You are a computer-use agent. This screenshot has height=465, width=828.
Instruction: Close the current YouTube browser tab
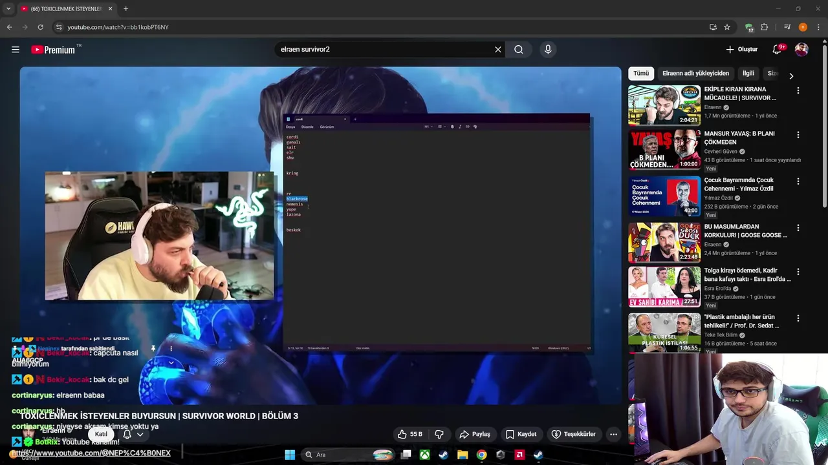click(110, 8)
